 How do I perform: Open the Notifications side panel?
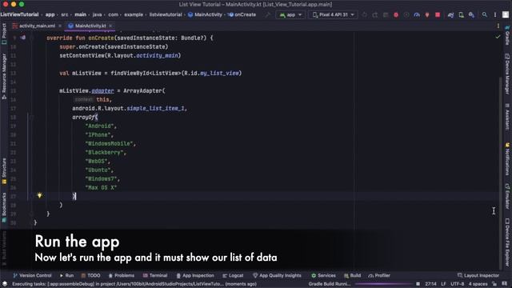coord(507,158)
